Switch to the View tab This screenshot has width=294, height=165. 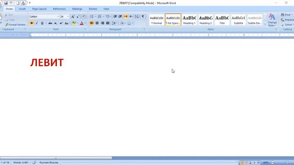tap(106, 9)
